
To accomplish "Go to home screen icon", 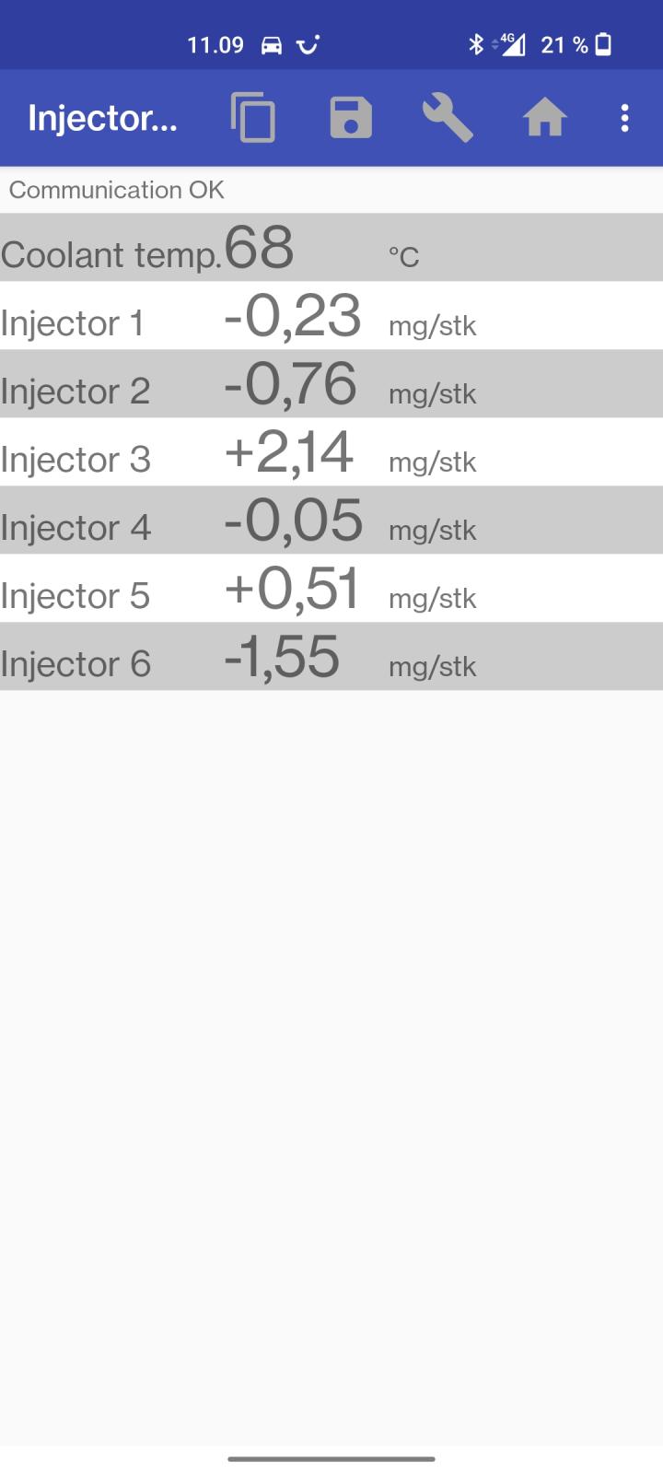I will (x=544, y=119).
